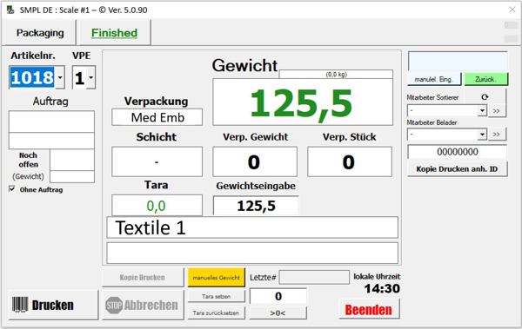Click the >> button next to Sortierer dropdown

[497, 110]
